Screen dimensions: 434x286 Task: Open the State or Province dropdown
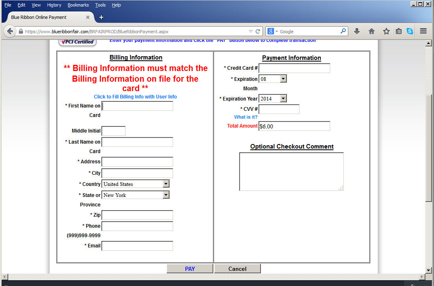[x=135, y=195]
